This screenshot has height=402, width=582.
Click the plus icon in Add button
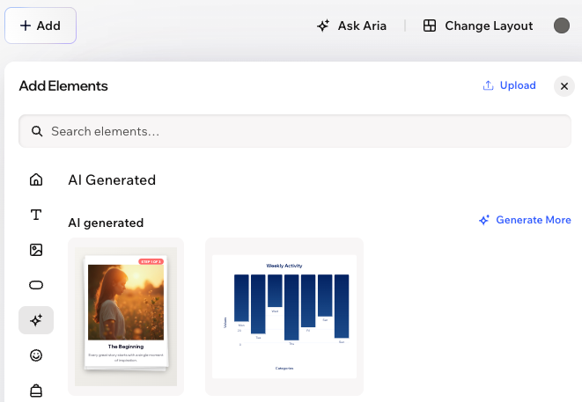point(26,26)
